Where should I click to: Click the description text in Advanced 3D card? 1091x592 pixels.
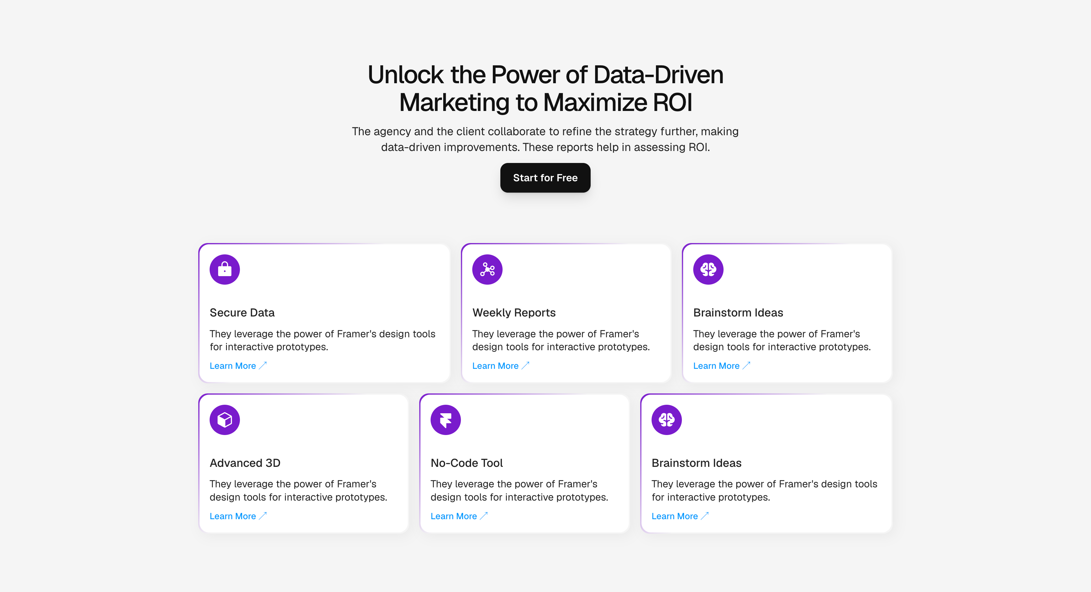(x=298, y=490)
